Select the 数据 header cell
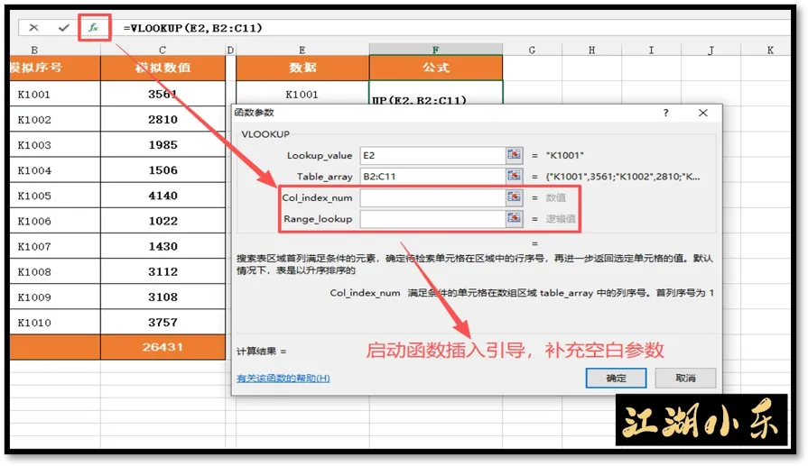The height and width of the screenshot is (466, 808). click(302, 68)
